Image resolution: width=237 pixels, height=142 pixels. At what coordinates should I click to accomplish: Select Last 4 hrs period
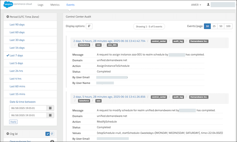16,79
